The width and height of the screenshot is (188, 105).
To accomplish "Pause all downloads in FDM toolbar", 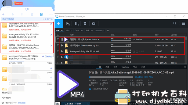I will point(77,23).
